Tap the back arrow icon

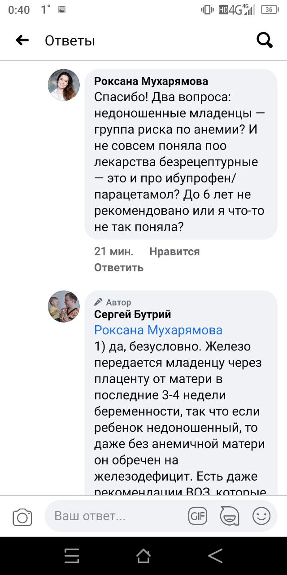tap(22, 41)
